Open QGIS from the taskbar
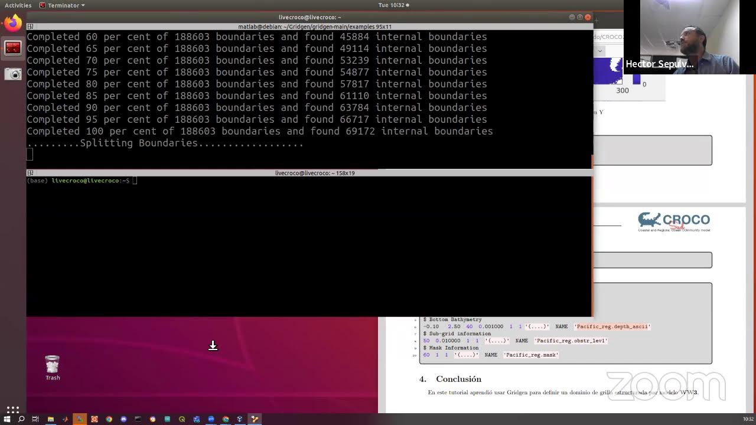Image resolution: width=756 pixels, height=425 pixels. tap(182, 419)
